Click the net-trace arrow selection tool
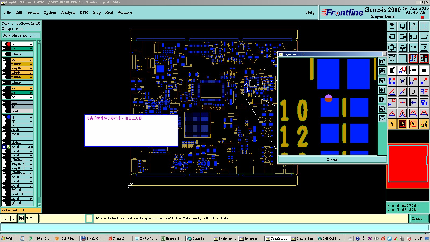The image size is (430, 242). [424, 124]
